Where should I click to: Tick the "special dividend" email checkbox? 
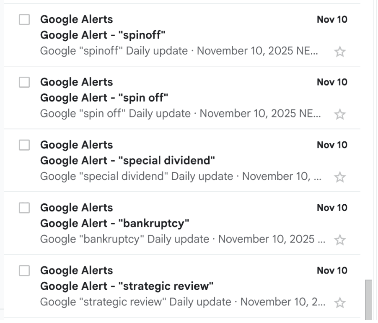coord(24,145)
